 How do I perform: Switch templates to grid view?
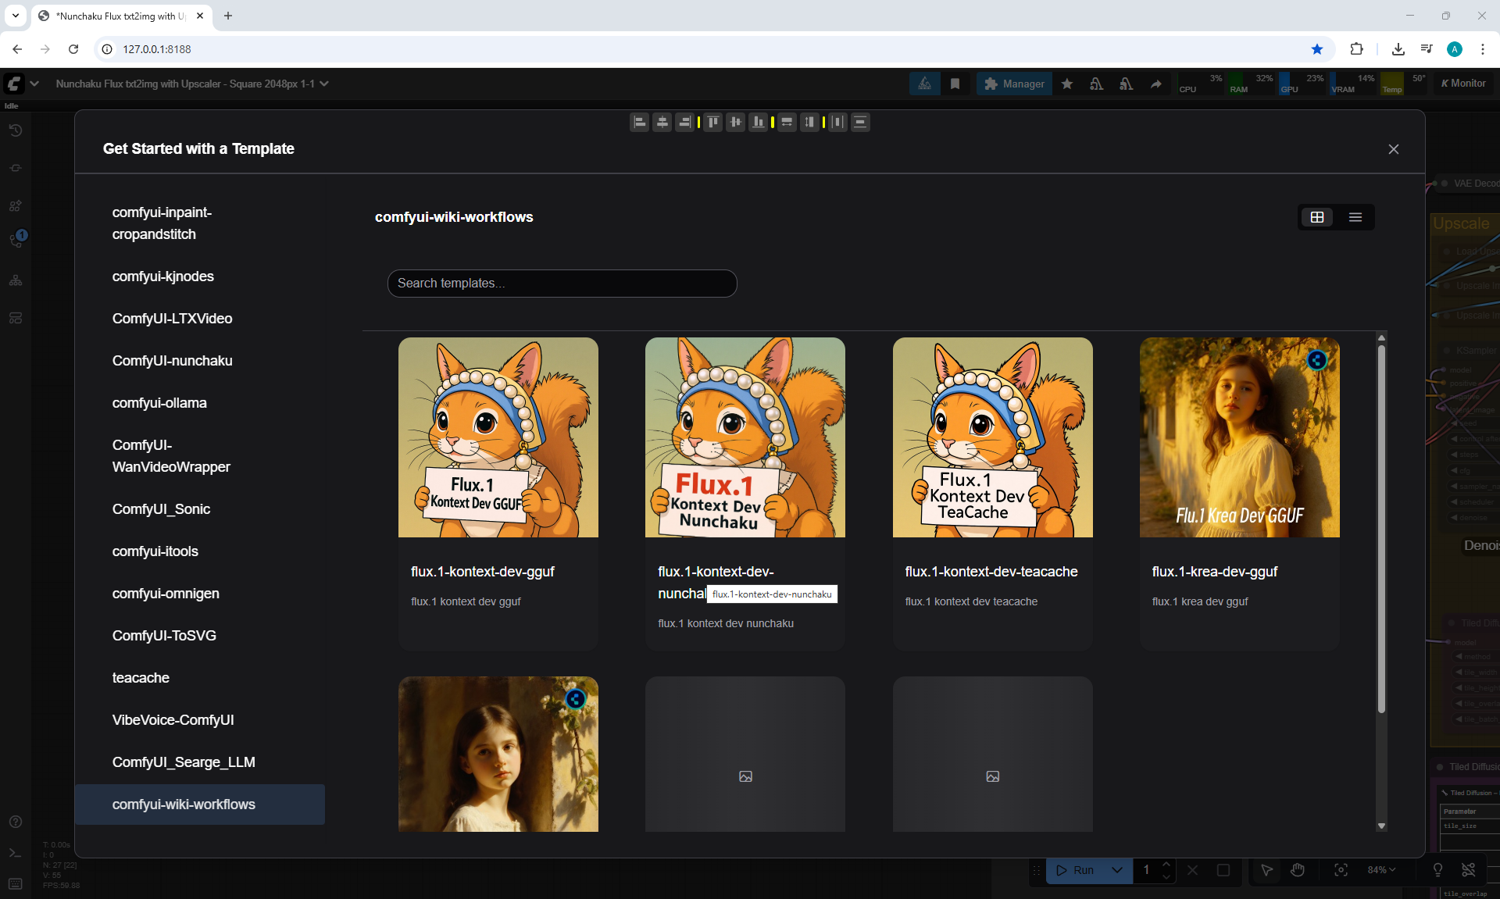tap(1317, 217)
